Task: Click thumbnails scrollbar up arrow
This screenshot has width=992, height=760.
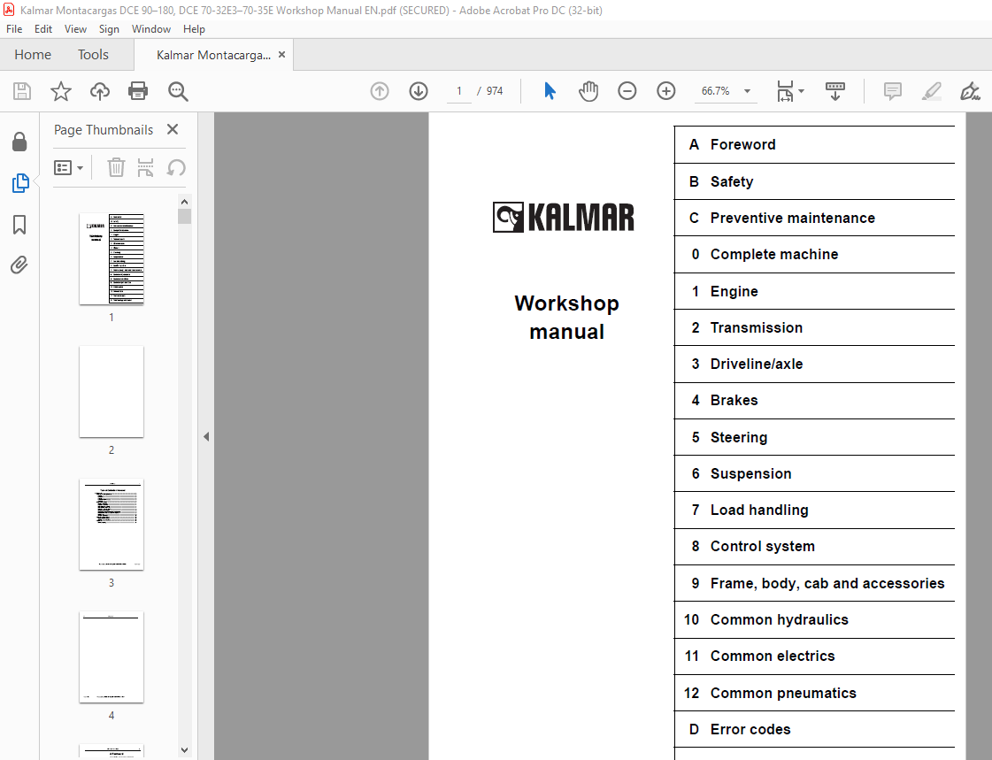Action: click(184, 202)
